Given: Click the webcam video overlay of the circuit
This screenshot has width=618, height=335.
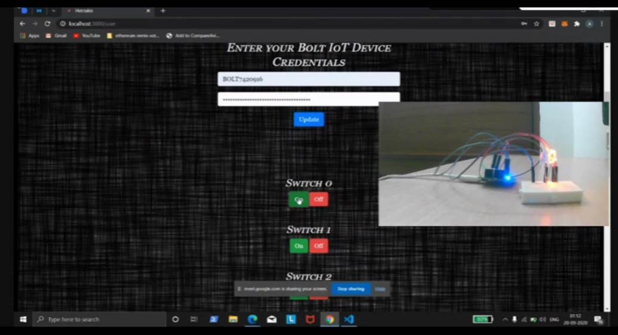Looking at the screenshot, I should tap(493, 164).
